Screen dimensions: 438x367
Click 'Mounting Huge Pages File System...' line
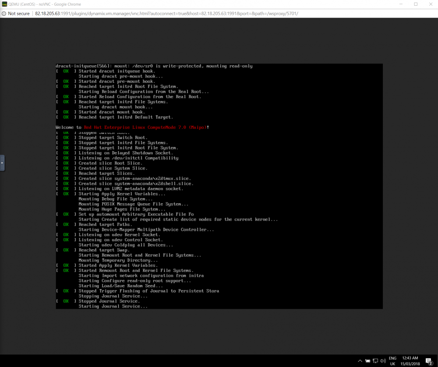[x=122, y=209]
